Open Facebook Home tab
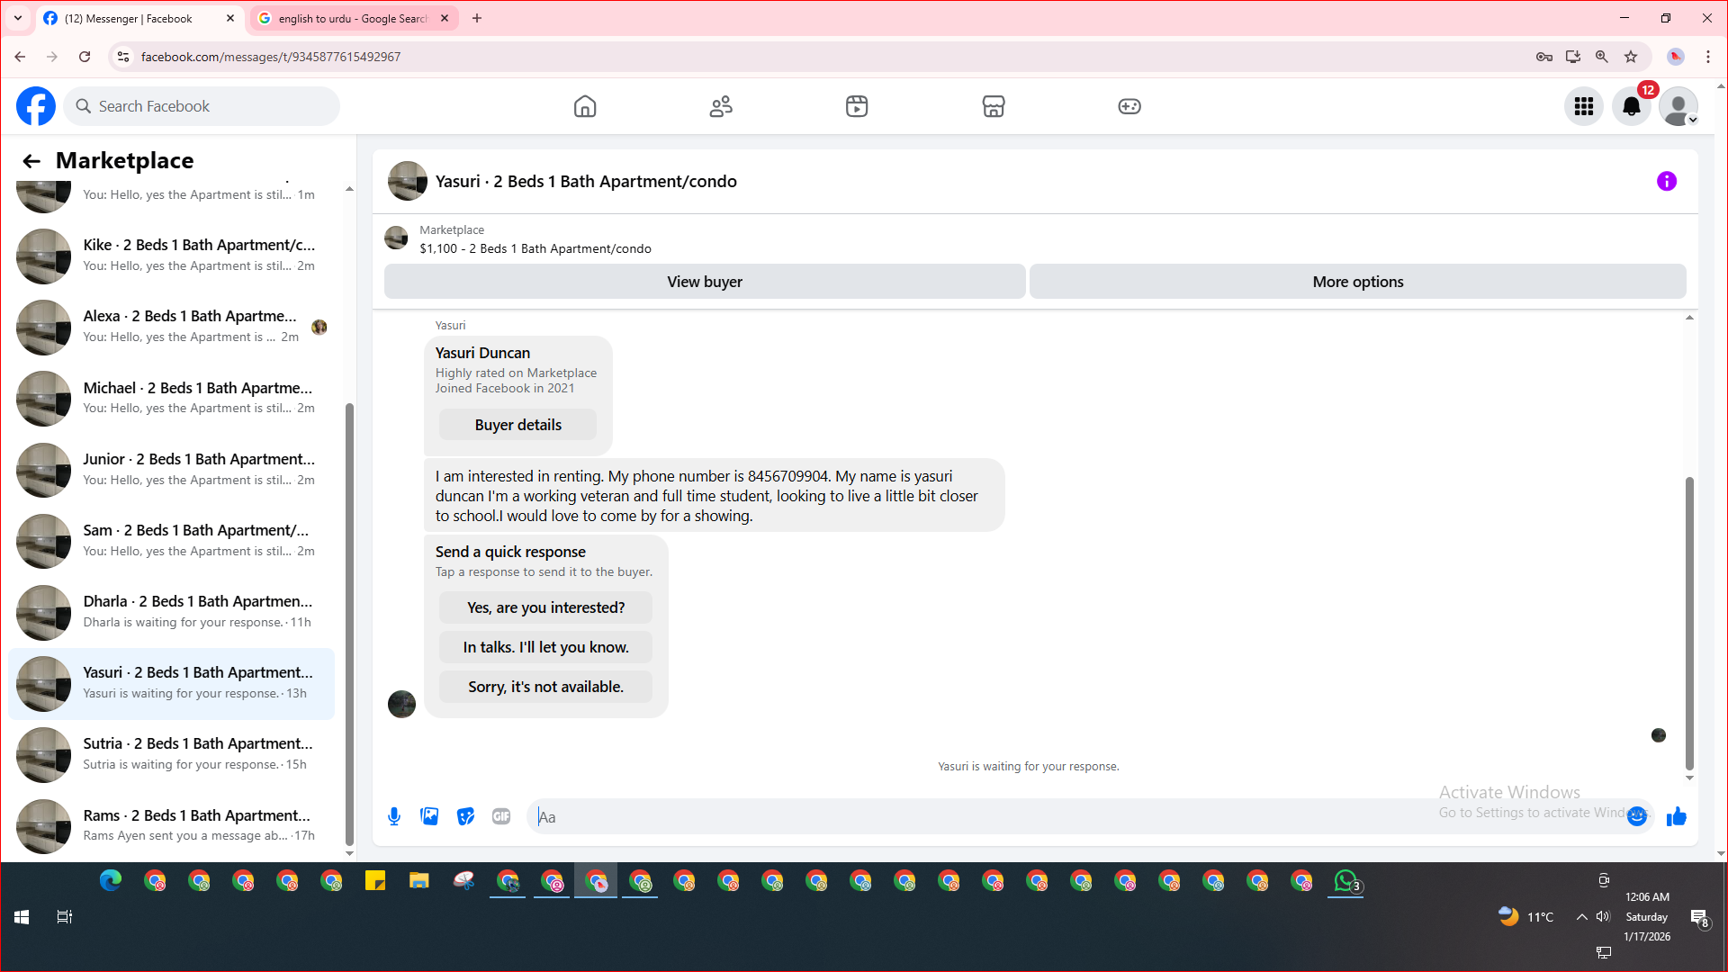 pos(585,106)
